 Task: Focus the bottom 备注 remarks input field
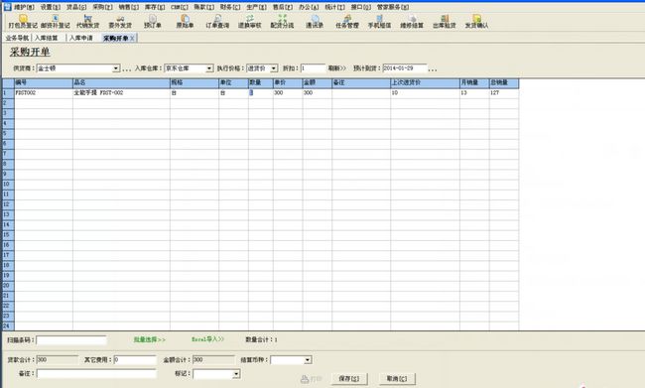click(x=96, y=373)
